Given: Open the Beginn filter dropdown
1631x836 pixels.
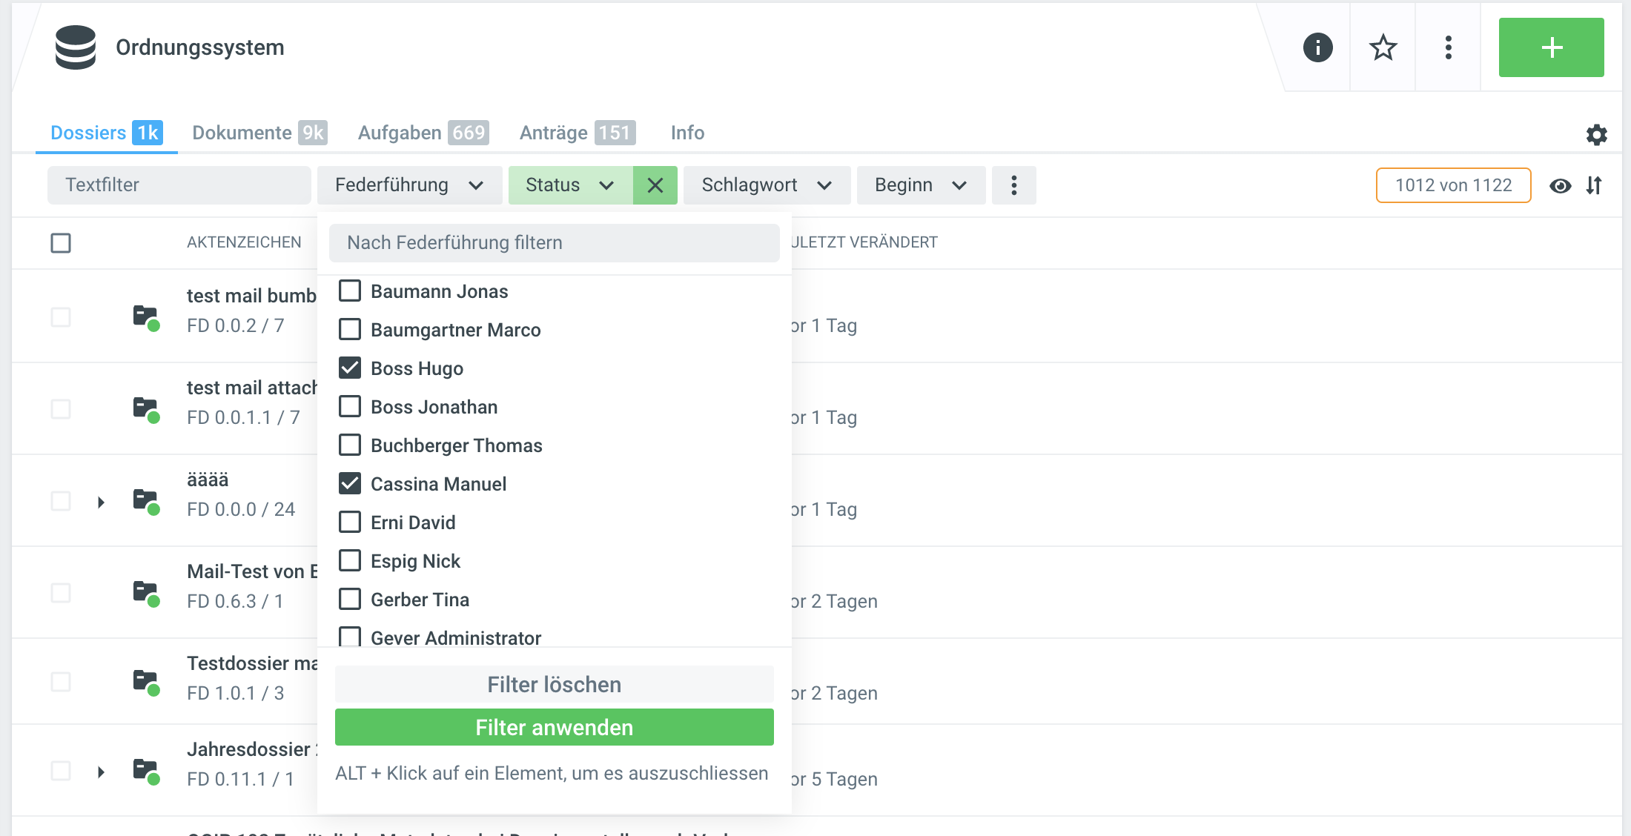Looking at the screenshot, I should [x=921, y=185].
